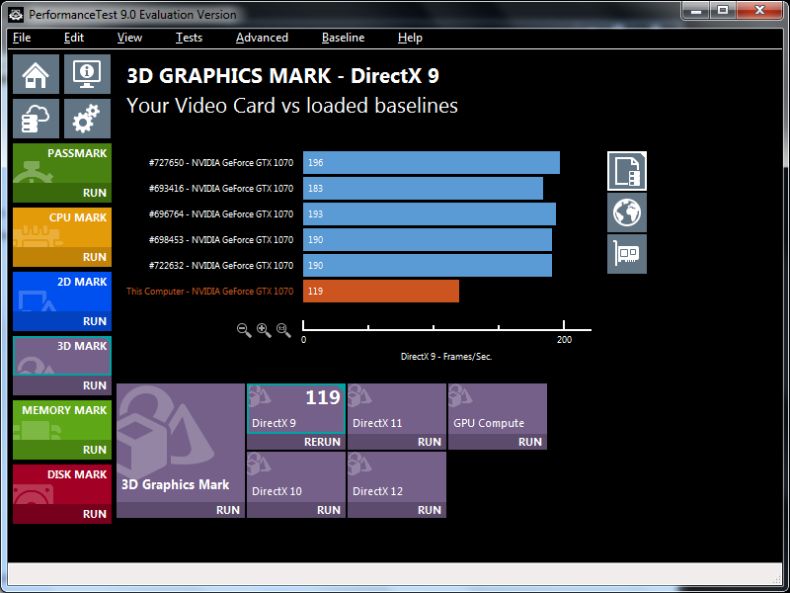Select the large 3D Graphics Mark tile
Screen dimensions: 790x593
click(181, 443)
